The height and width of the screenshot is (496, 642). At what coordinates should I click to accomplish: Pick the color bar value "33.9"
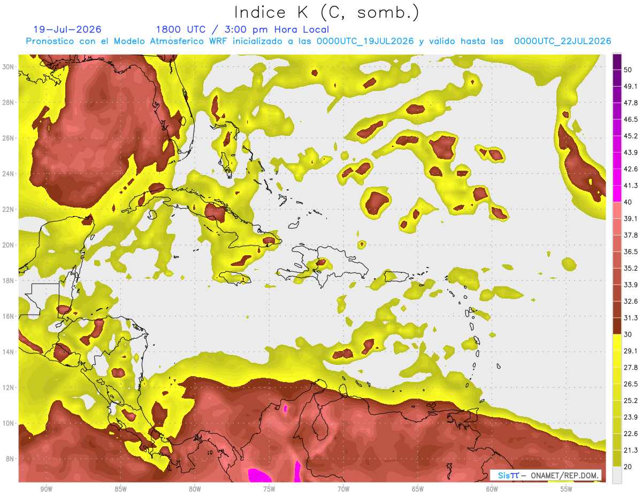point(630,285)
